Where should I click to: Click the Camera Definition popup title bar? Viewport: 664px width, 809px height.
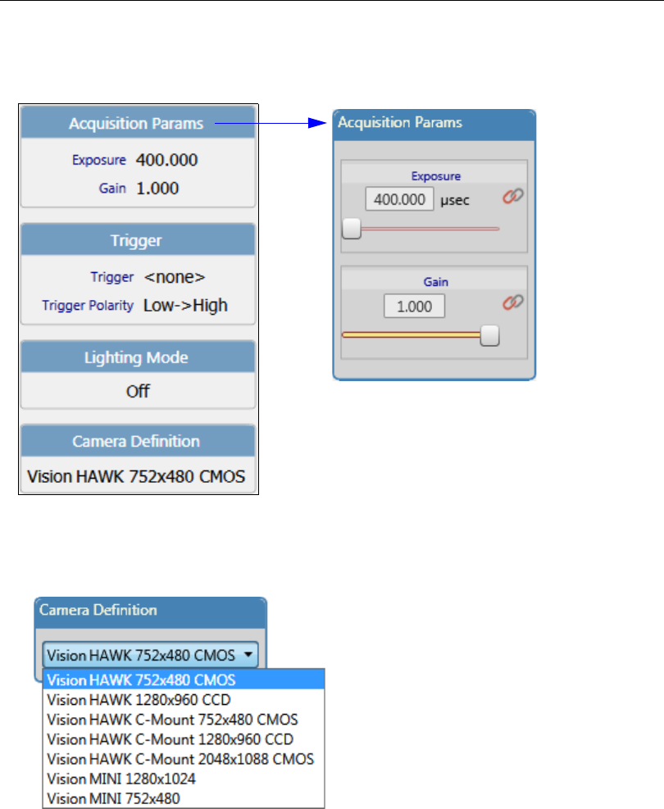(150, 612)
